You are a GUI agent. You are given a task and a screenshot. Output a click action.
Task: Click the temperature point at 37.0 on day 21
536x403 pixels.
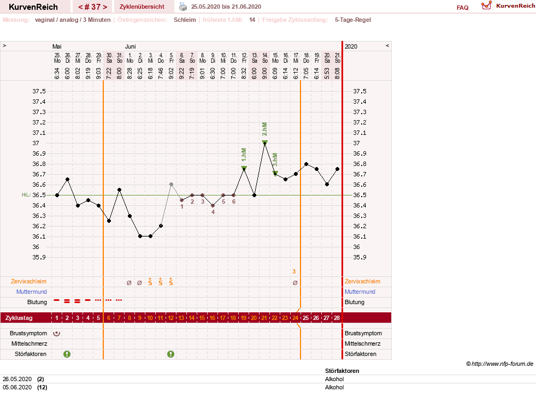[265, 144]
